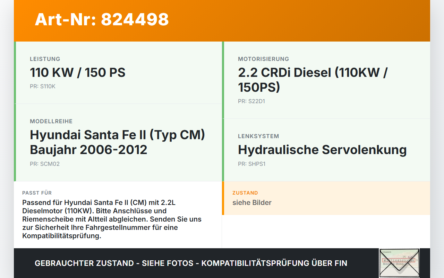Image resolution: width=444 pixels, height=278 pixels.
Task: Click the LENKSYSTEM label
Action: (258, 136)
